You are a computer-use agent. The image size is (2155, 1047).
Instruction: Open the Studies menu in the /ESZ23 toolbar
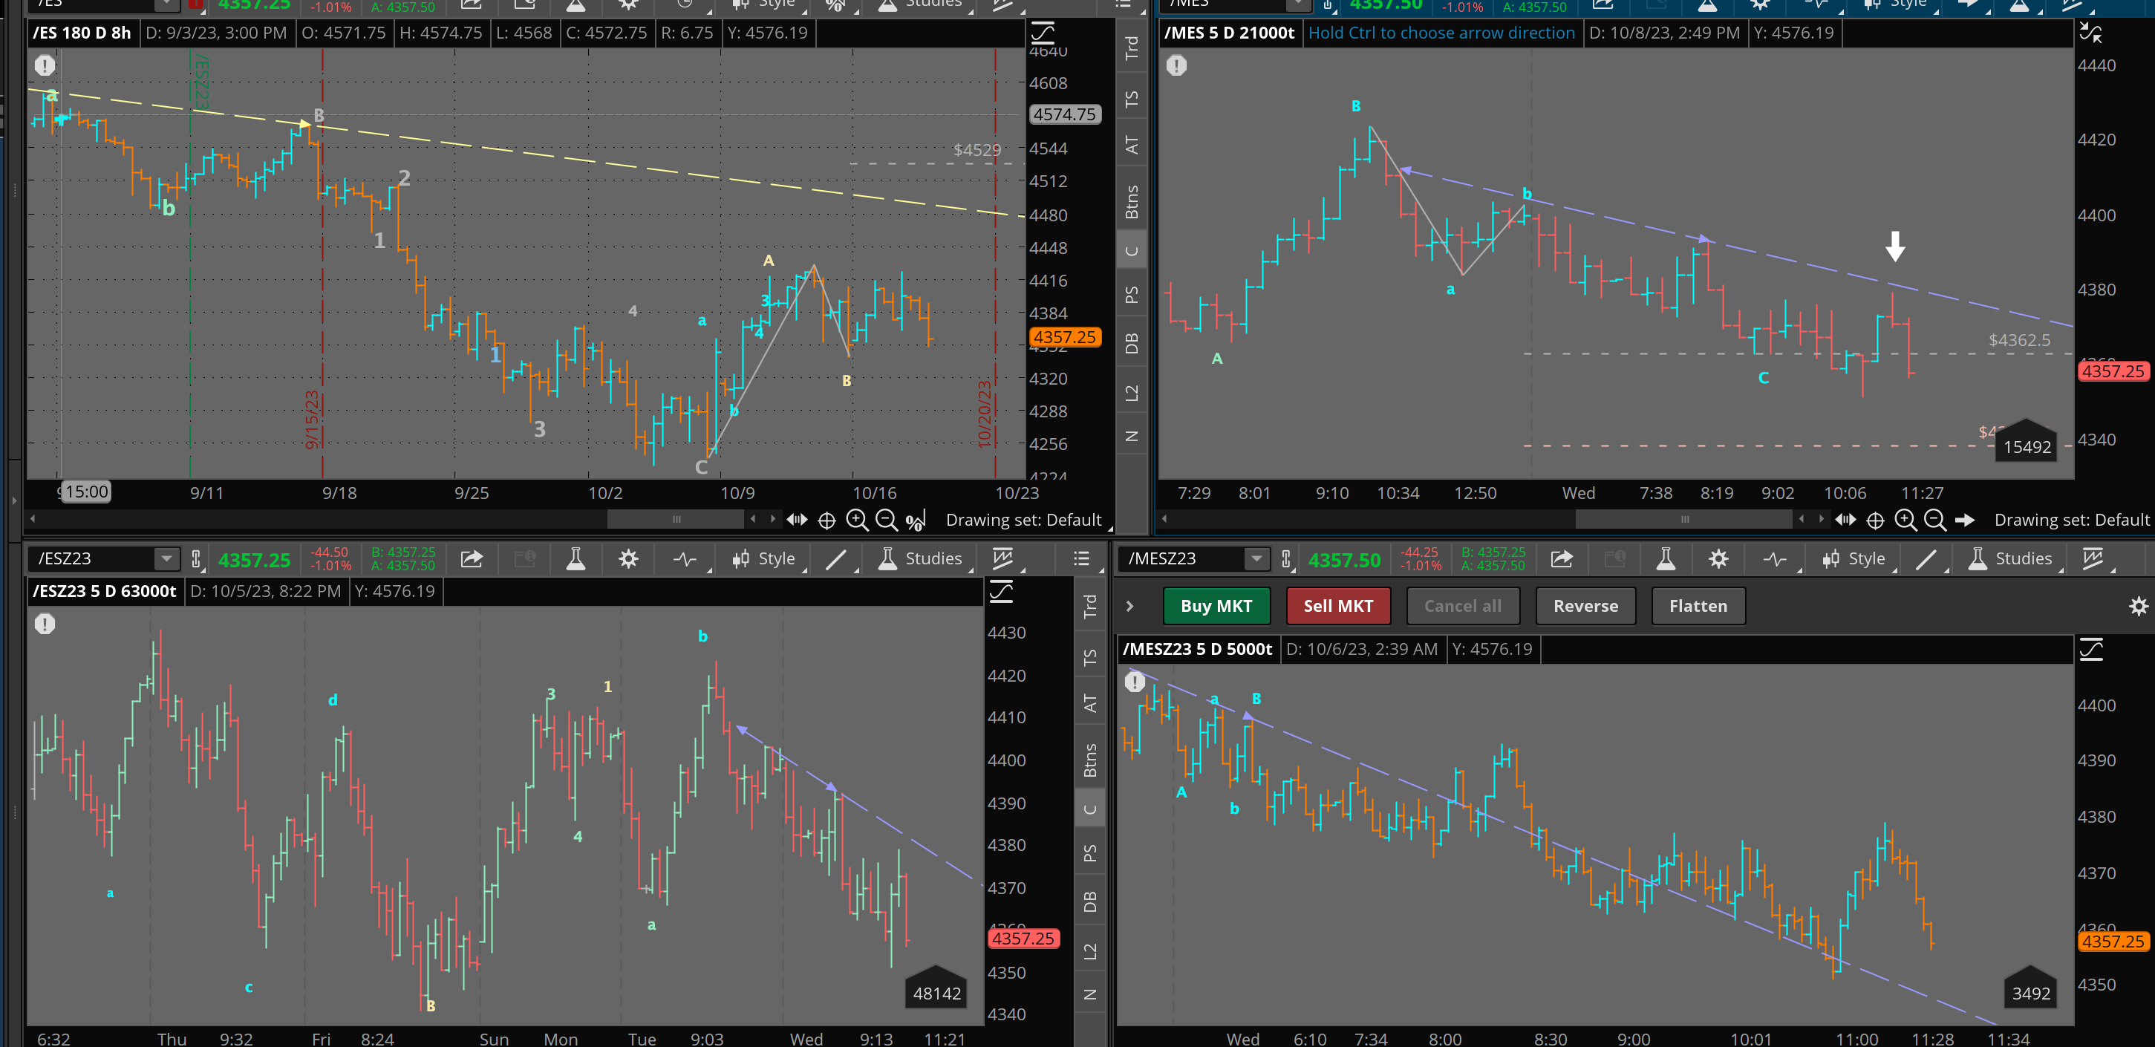point(920,558)
